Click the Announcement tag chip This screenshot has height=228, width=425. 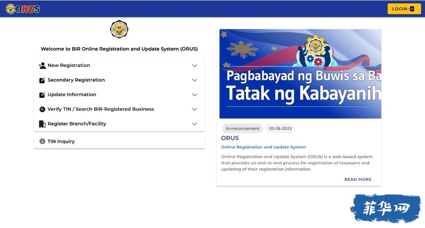pos(242,128)
